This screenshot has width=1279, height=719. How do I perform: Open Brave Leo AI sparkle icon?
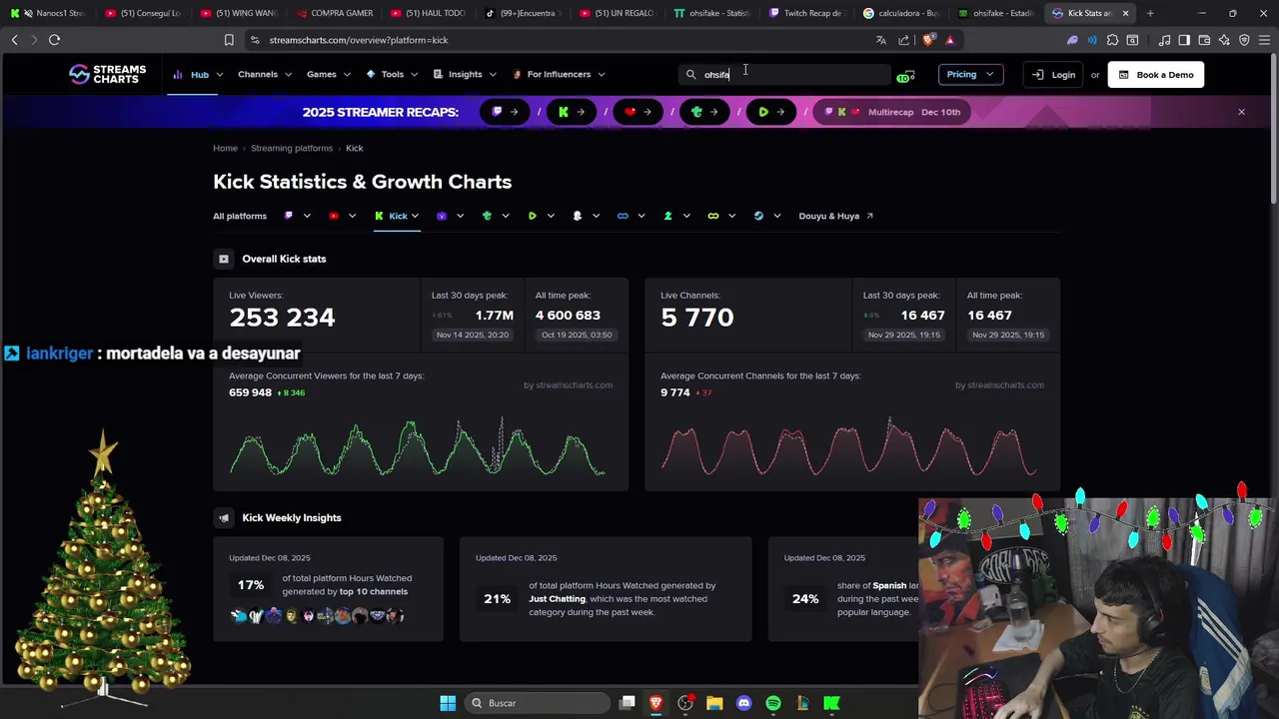tap(1224, 40)
